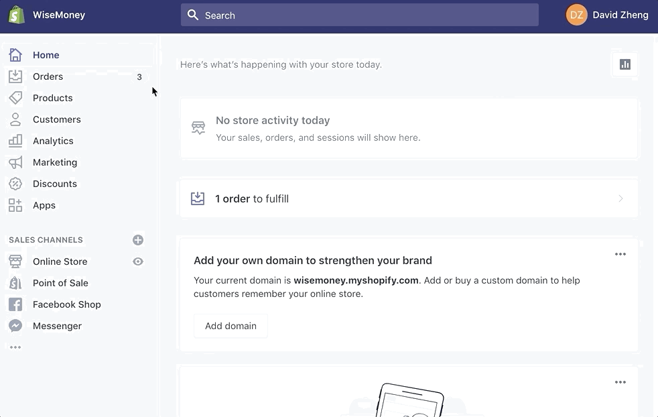Click 'No store activity today' text
The image size is (658, 417).
tap(273, 120)
